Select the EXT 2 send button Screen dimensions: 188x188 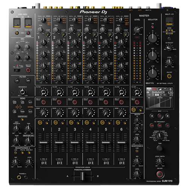pos(30,111)
